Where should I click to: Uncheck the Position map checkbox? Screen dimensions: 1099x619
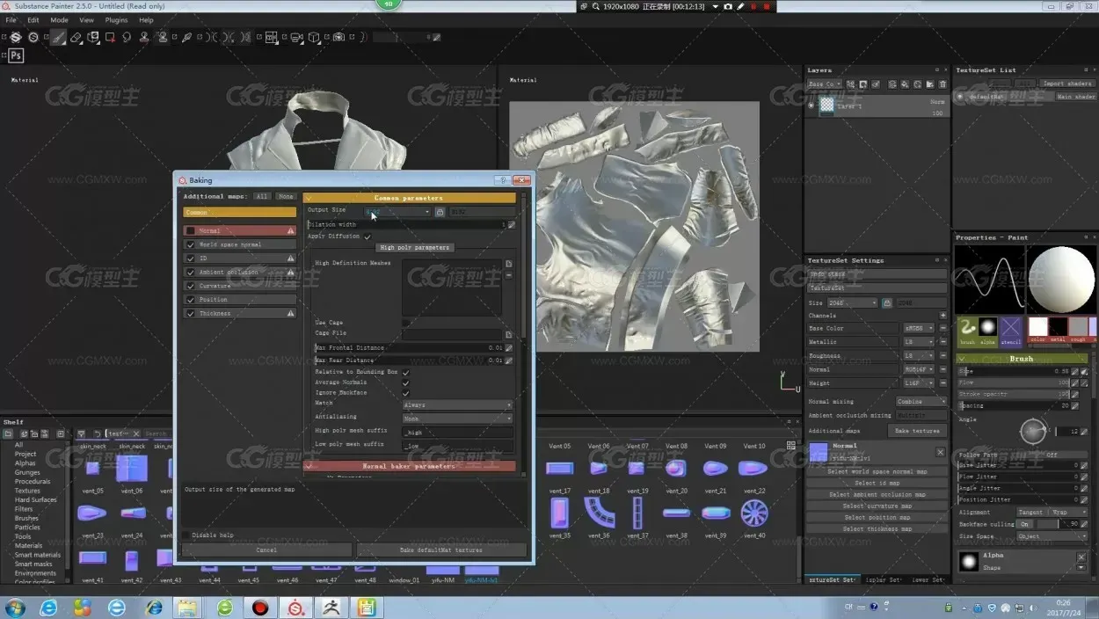[x=190, y=300]
